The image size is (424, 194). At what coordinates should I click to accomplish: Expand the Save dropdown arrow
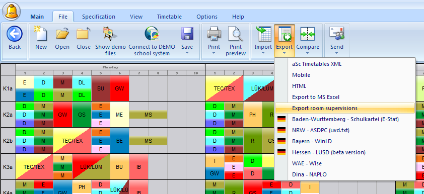pos(187,53)
